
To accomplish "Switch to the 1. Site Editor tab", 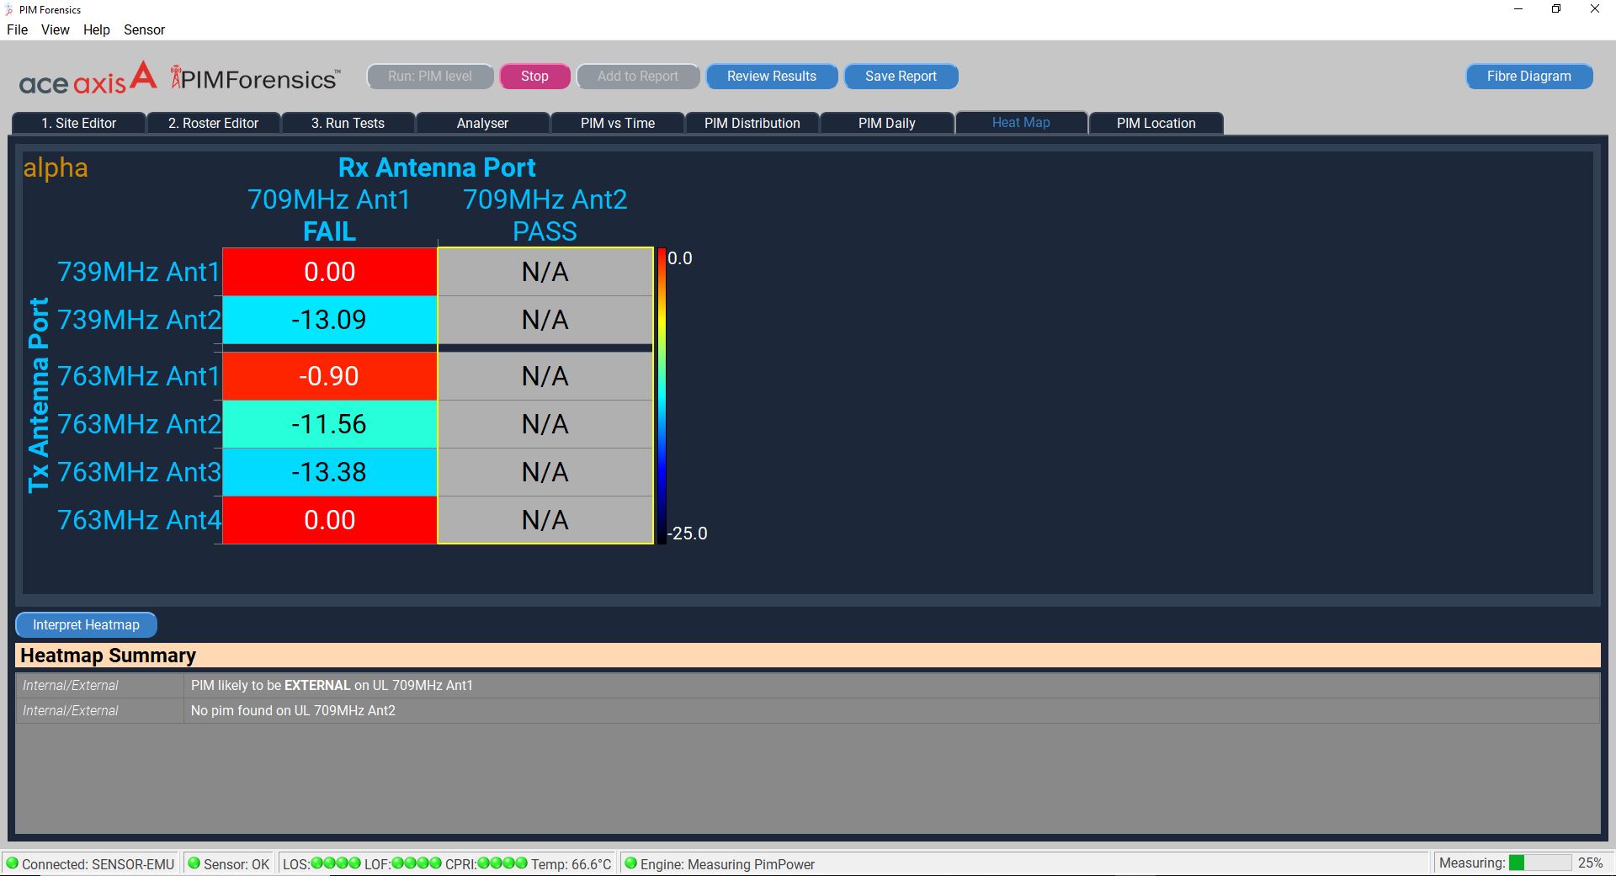I will coord(79,123).
